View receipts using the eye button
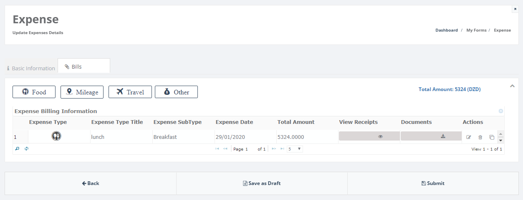This screenshot has width=523, height=200. [x=369, y=136]
